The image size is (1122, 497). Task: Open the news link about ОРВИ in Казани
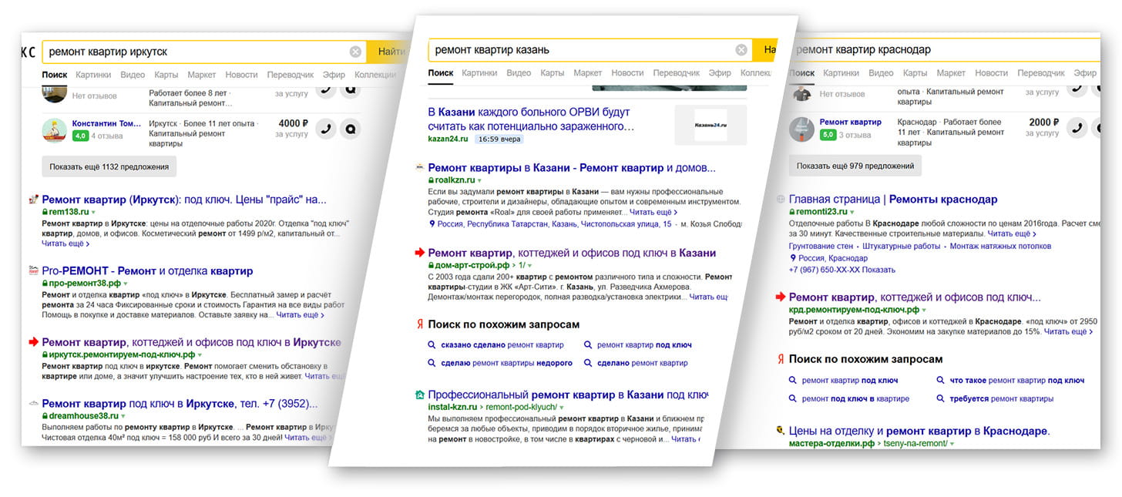pos(530,119)
